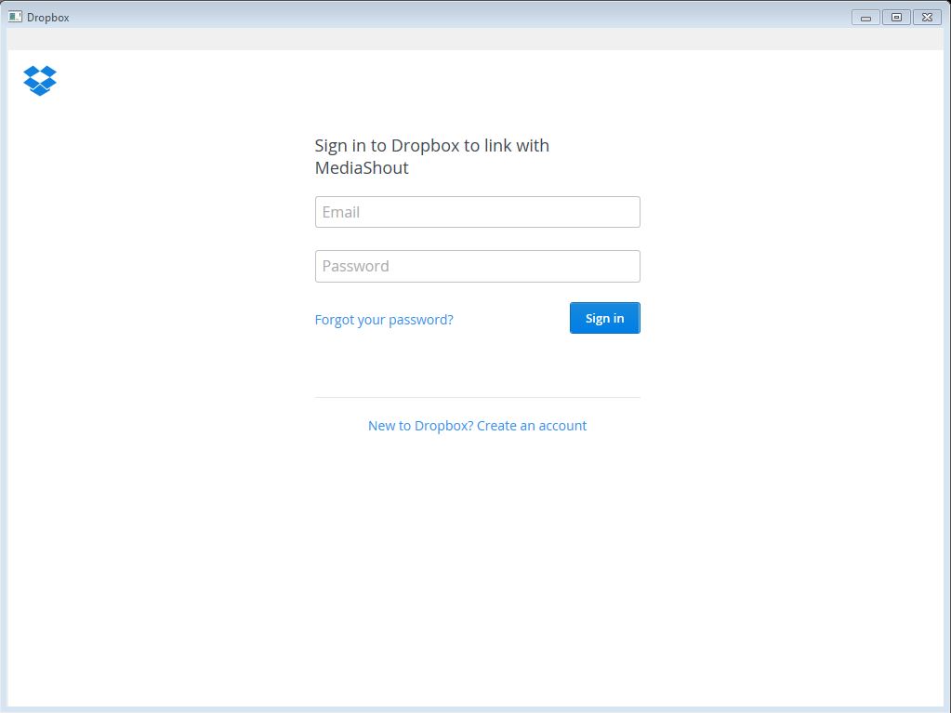
Task: Click the 'Email' placeholder text
Action: click(341, 212)
